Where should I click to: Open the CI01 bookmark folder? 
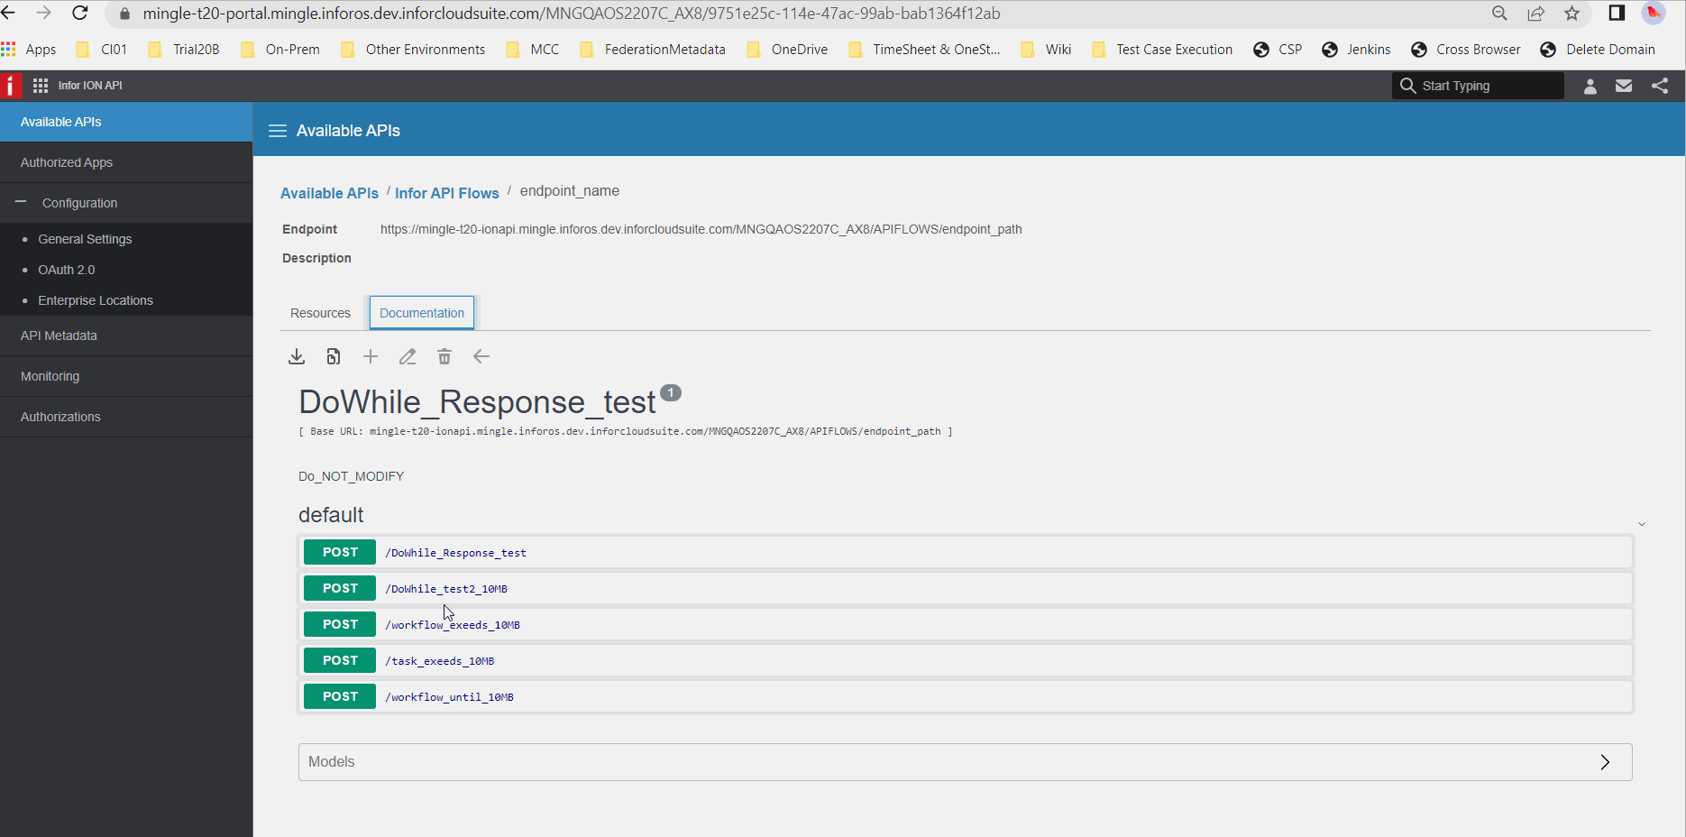coord(102,50)
